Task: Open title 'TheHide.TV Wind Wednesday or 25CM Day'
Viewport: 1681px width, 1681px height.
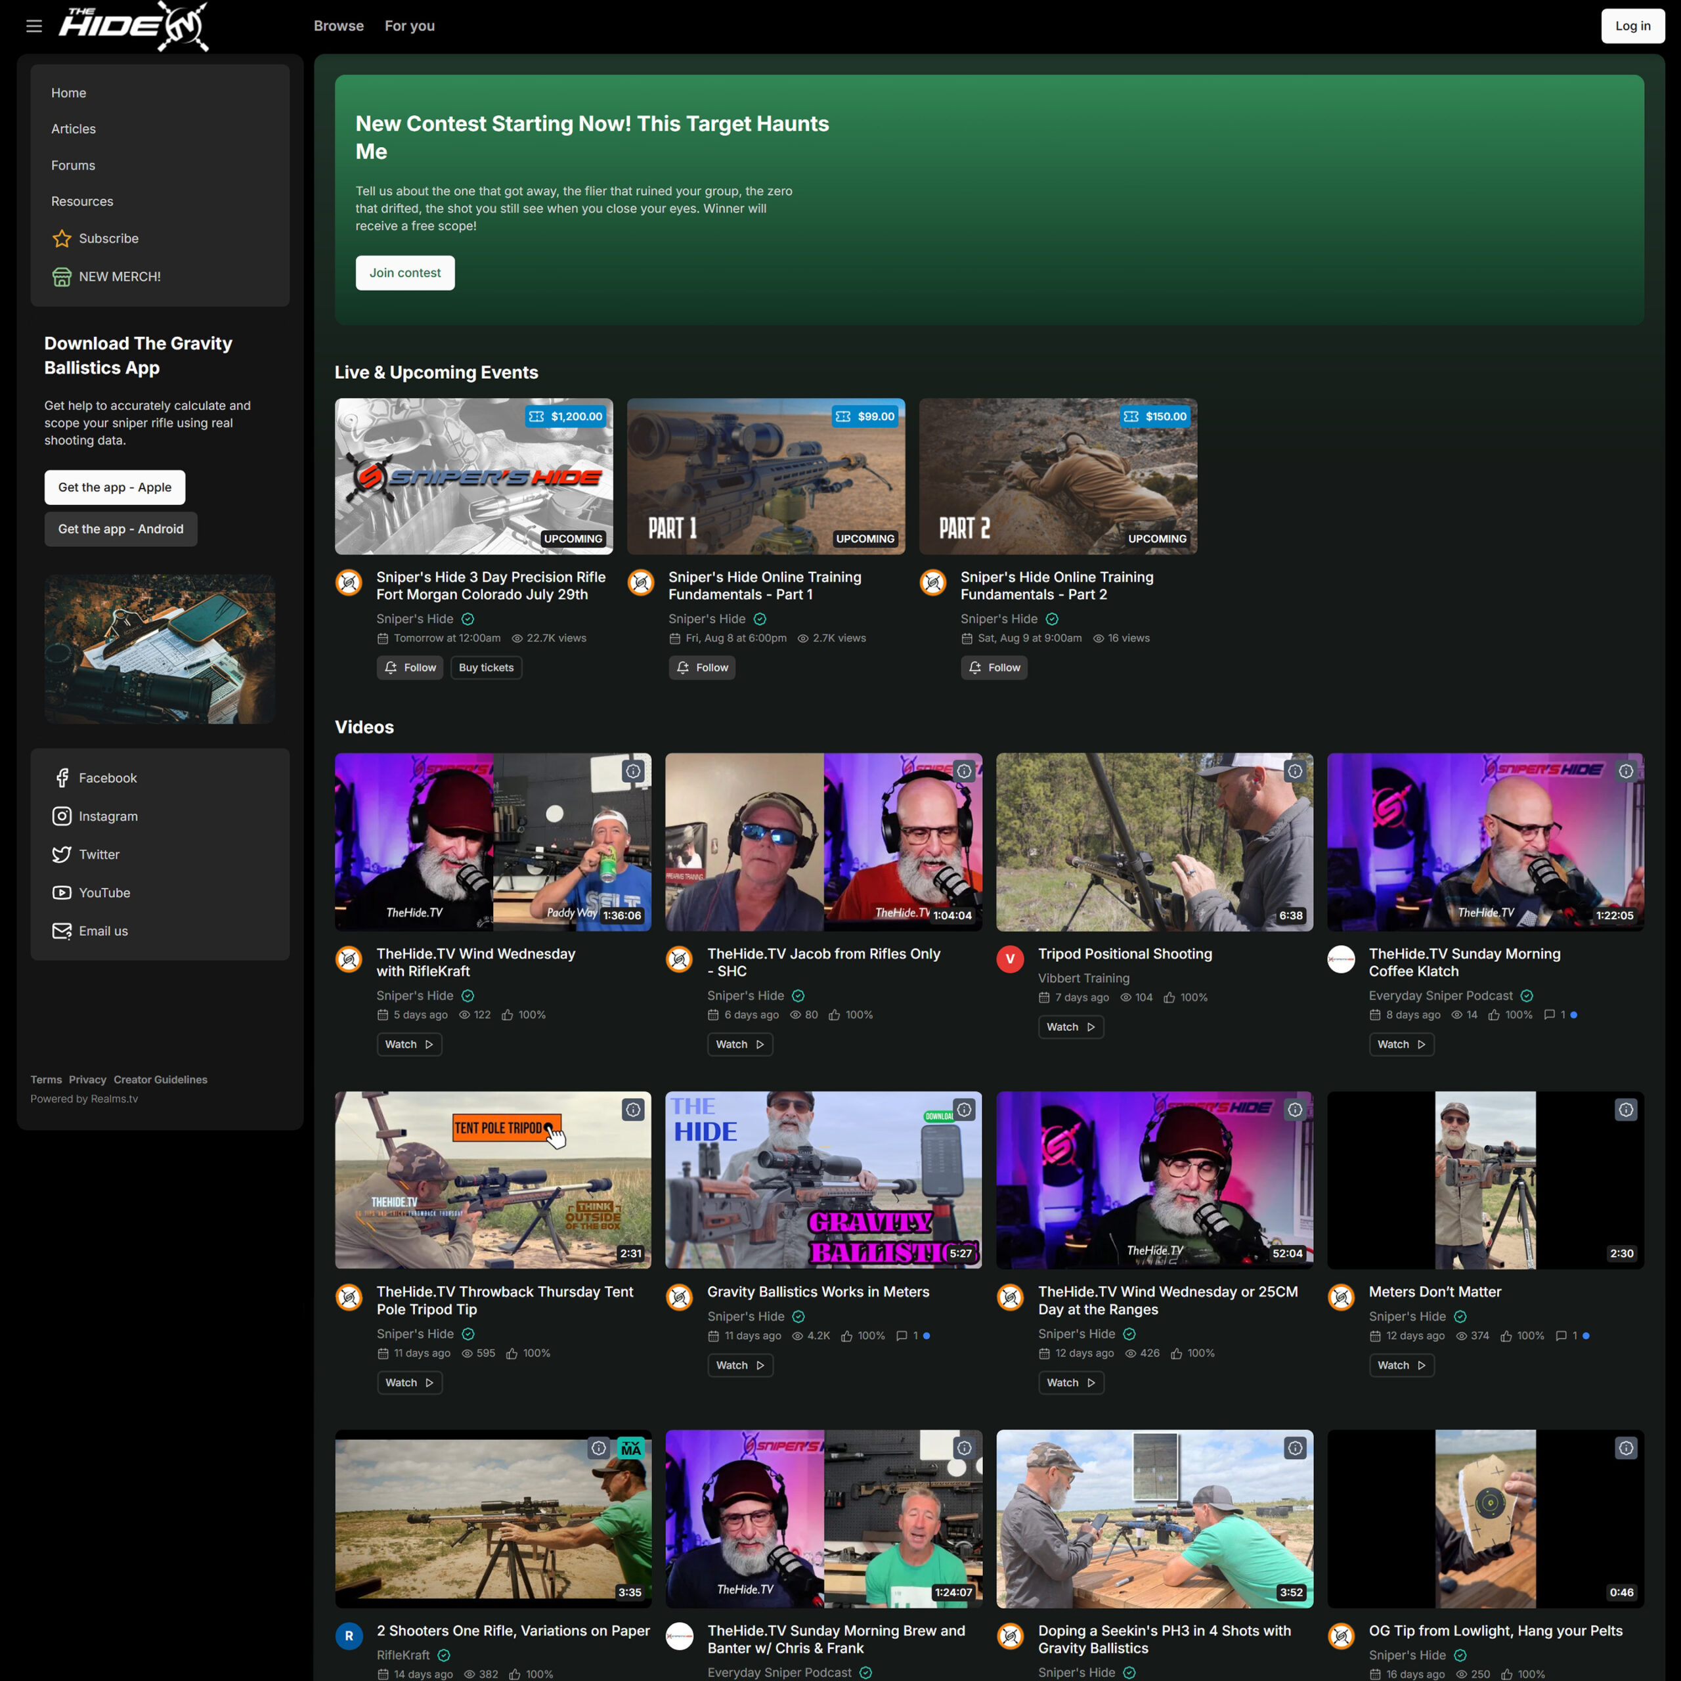Action: click(x=1168, y=1301)
